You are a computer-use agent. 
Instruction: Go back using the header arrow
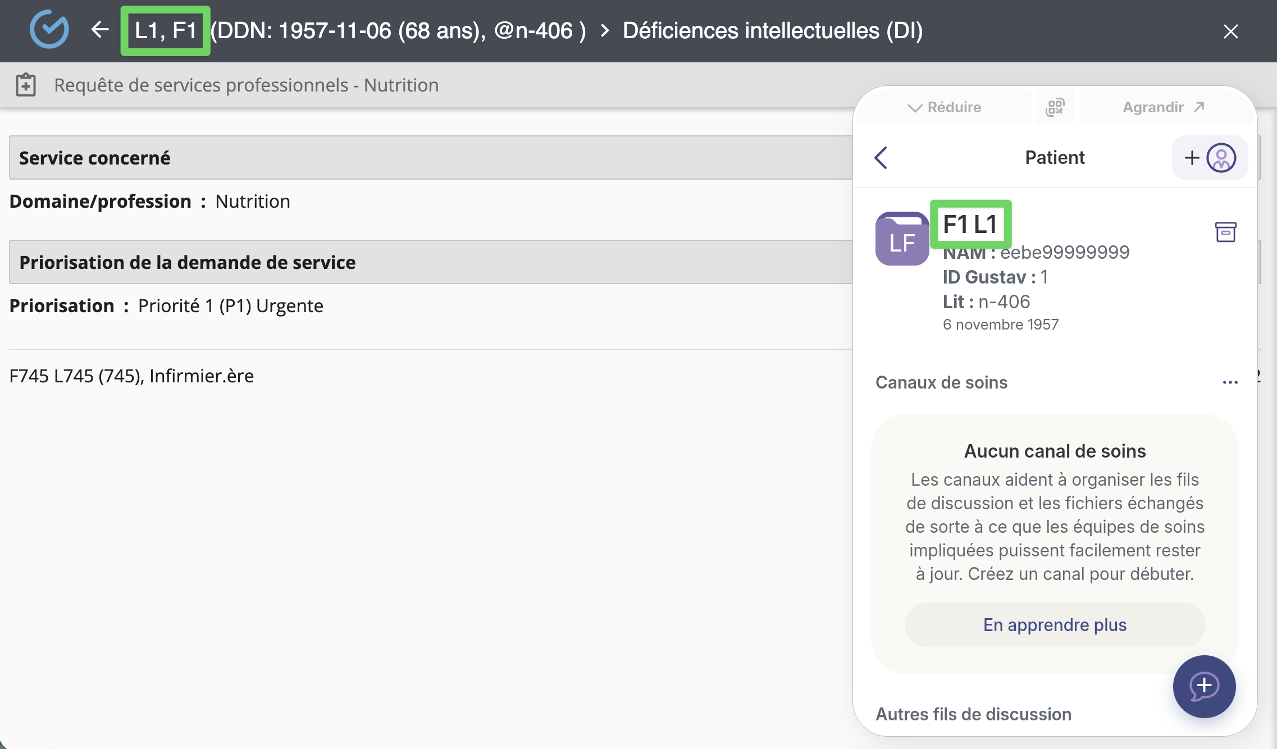tap(100, 30)
